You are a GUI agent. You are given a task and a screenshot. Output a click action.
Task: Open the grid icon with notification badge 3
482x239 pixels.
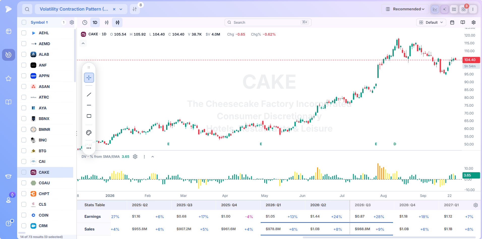(464, 9)
